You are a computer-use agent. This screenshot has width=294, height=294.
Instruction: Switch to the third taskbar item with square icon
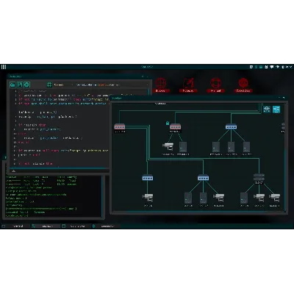(76, 226)
